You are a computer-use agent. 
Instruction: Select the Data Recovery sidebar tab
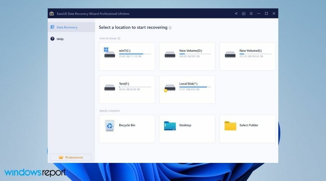pos(71,27)
